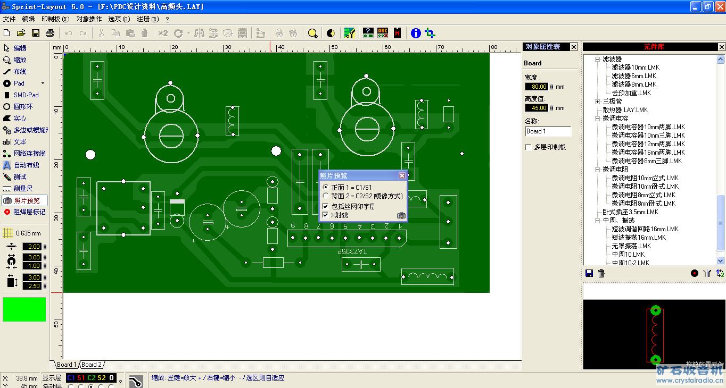Open the DRC check toolbar icon
726x388 pixels.
click(383, 33)
